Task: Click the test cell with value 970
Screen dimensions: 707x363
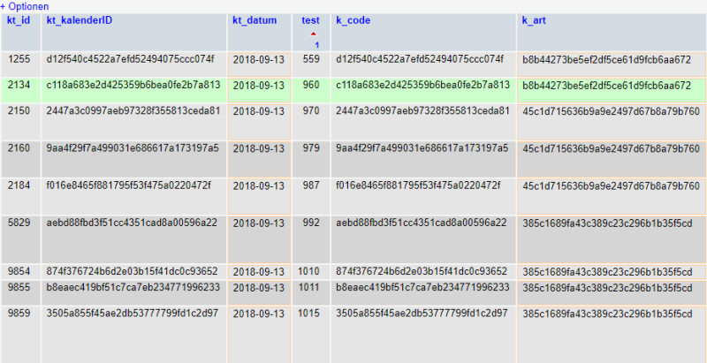Action: (311, 111)
